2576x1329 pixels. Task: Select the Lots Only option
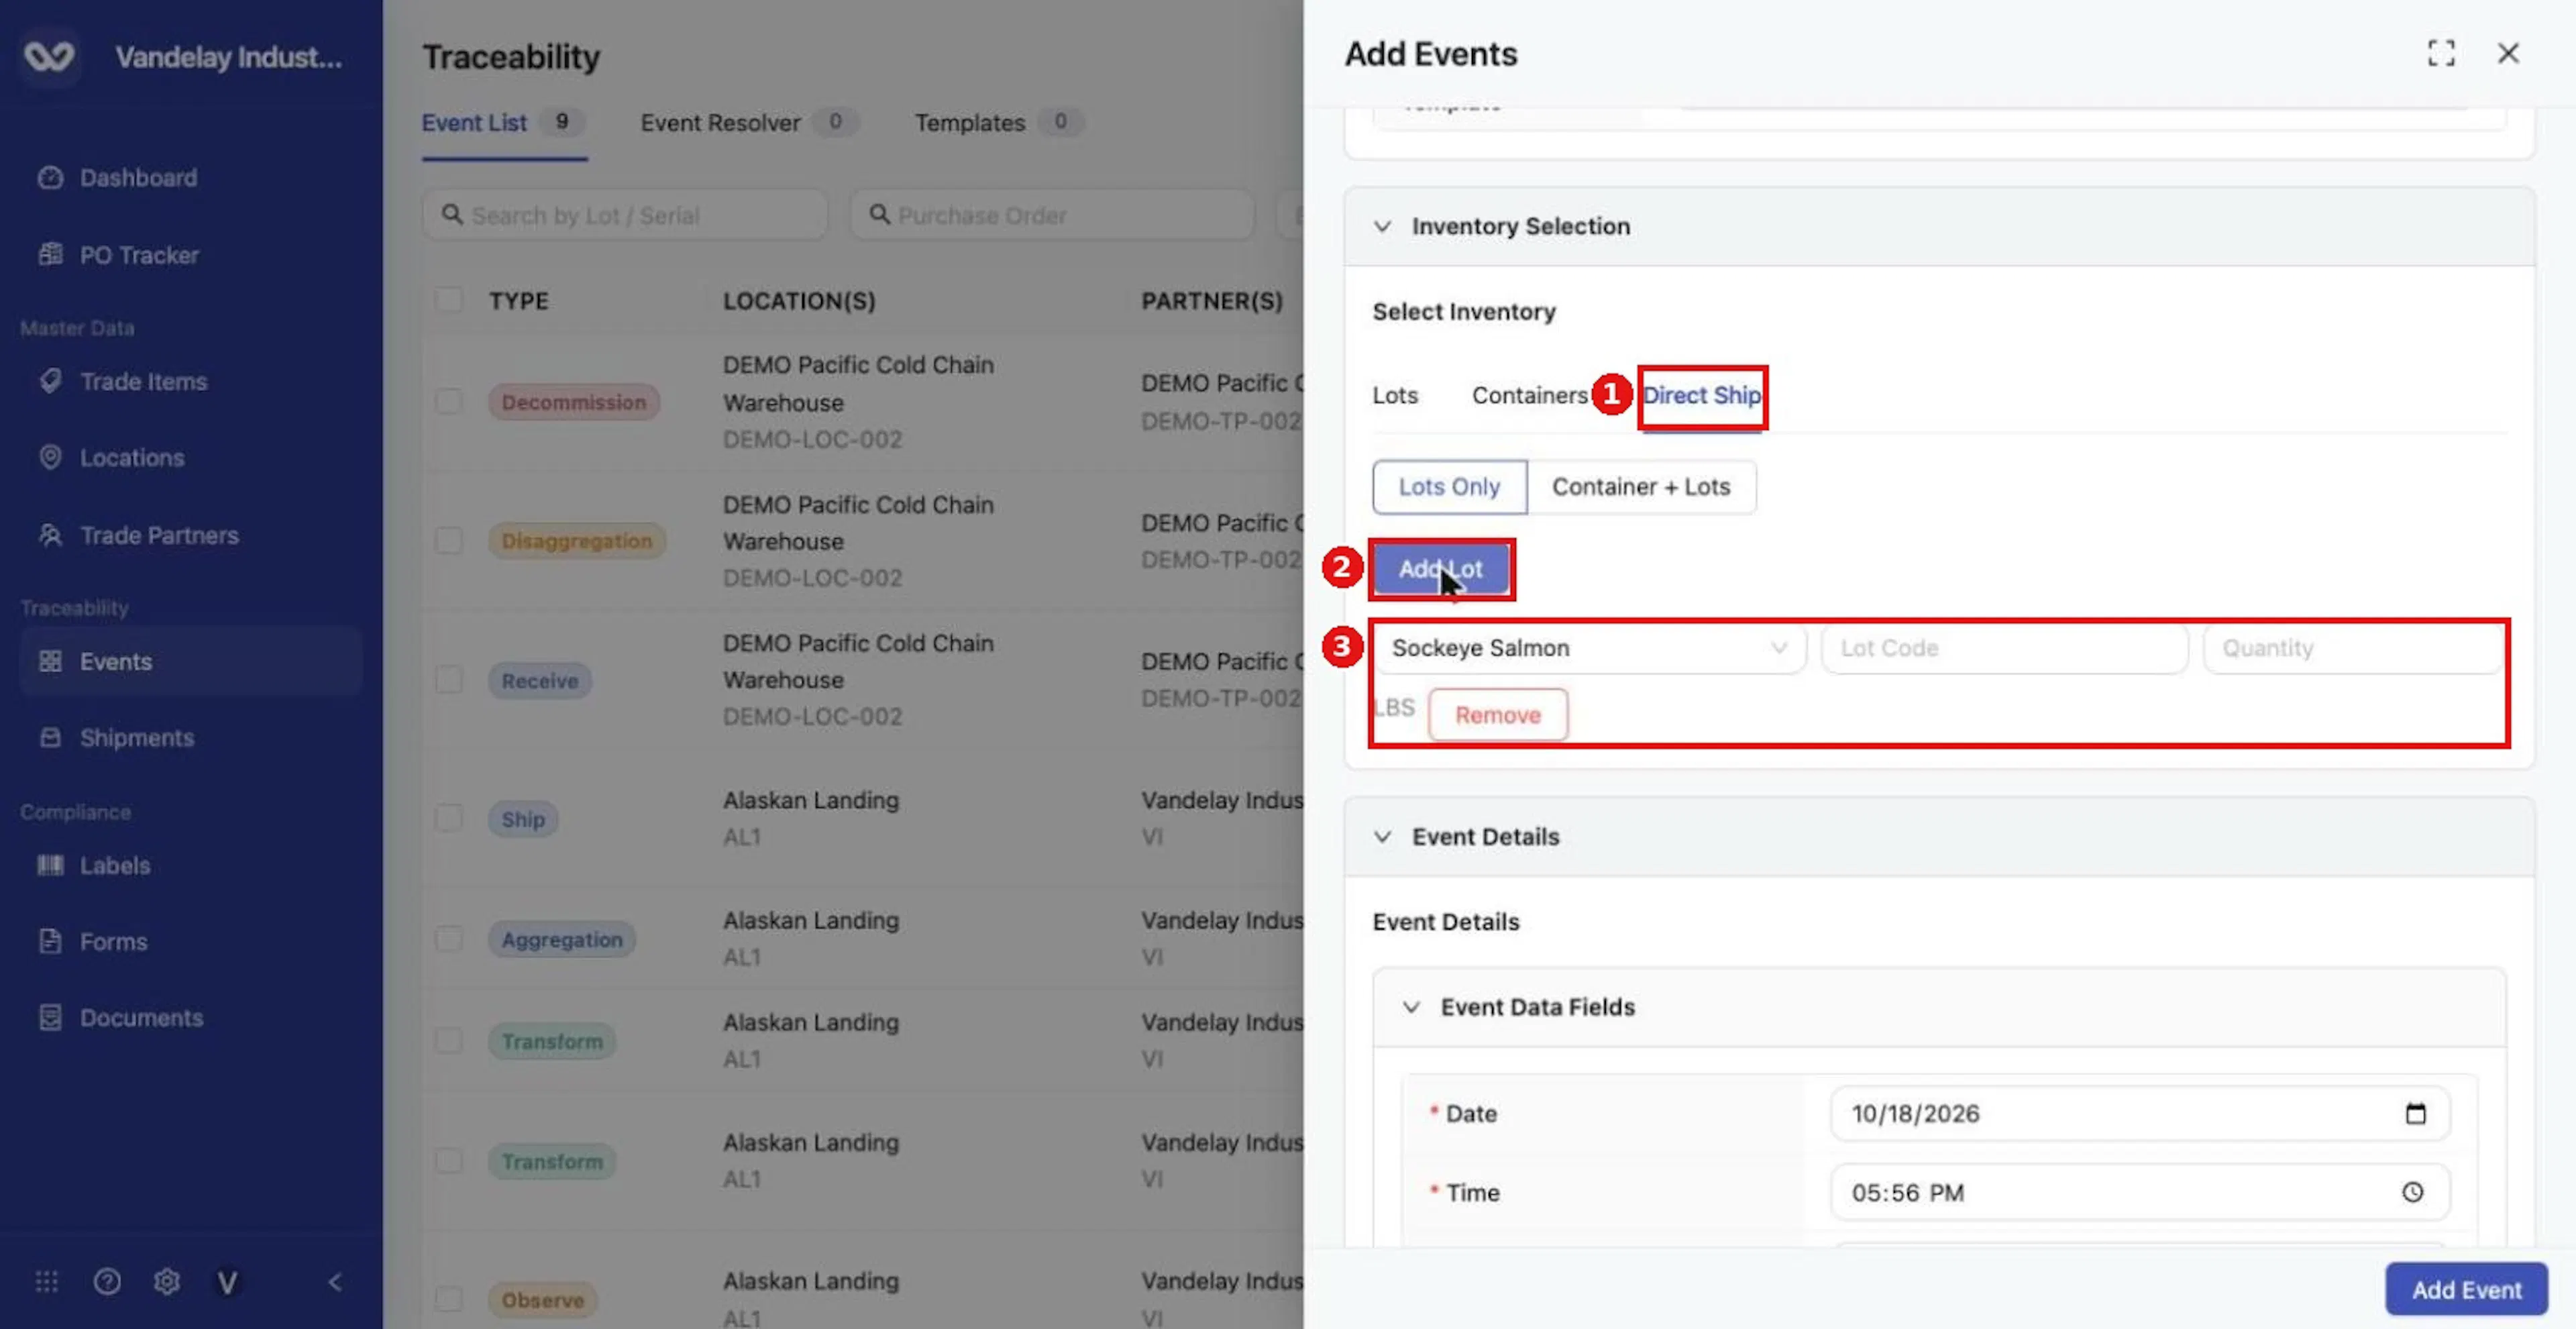[1449, 487]
